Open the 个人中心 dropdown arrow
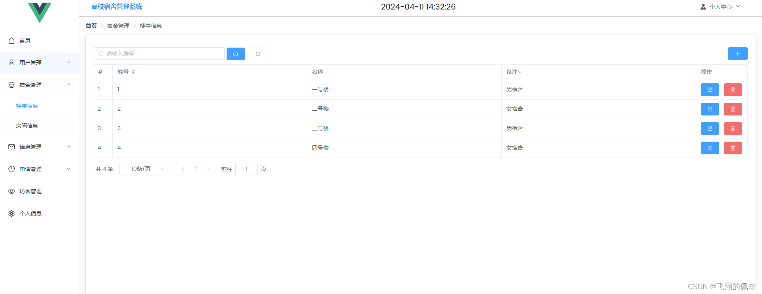762x294 pixels. click(738, 6)
